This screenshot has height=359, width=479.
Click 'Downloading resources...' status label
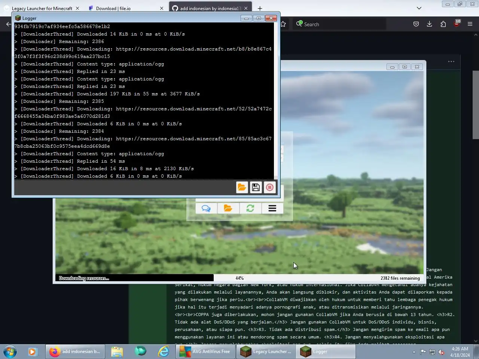coord(84,278)
